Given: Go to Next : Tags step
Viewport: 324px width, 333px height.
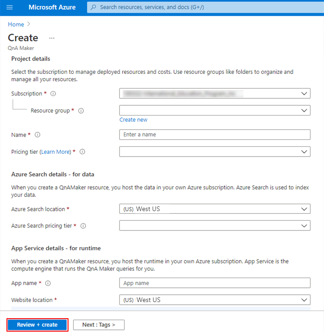Looking at the screenshot, I should pos(99,325).
